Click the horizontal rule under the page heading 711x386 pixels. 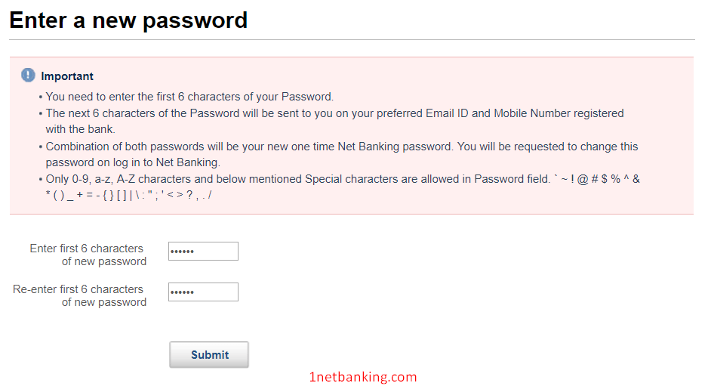[x=352, y=39]
